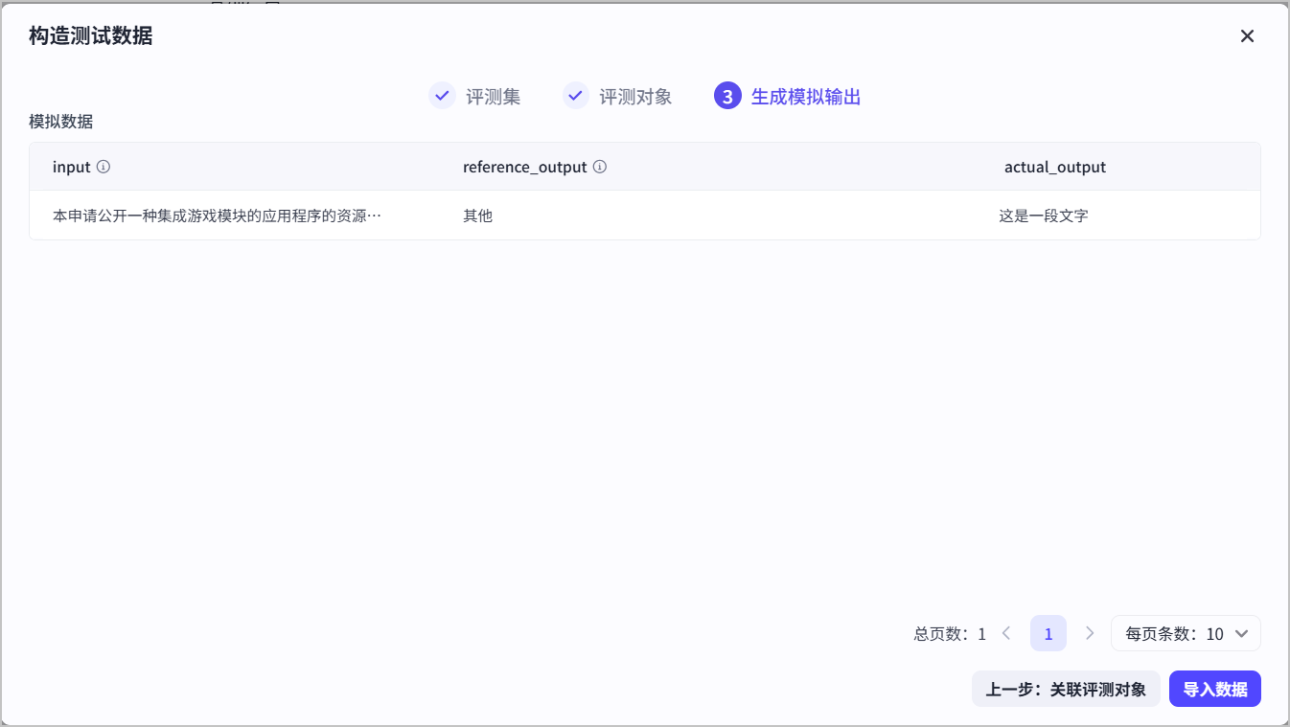Click the info icon beside input header
Screen dimensions: 1290x727
coord(104,167)
